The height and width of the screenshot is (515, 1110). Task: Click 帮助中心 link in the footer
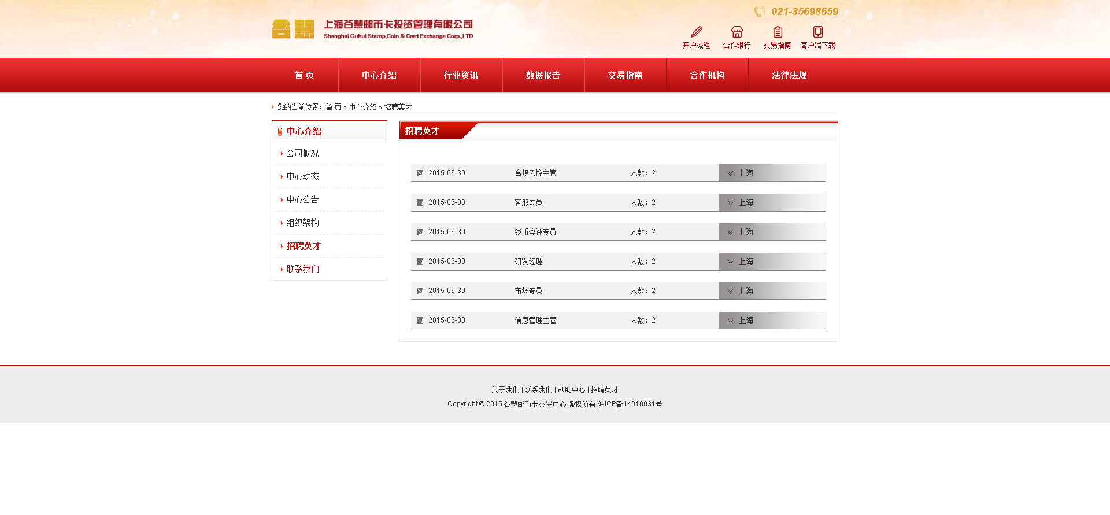pyautogui.click(x=571, y=390)
